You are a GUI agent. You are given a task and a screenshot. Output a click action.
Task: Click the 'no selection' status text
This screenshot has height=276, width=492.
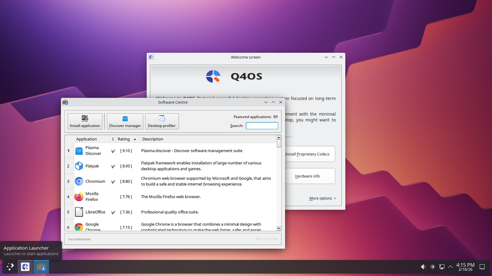coord(79,239)
